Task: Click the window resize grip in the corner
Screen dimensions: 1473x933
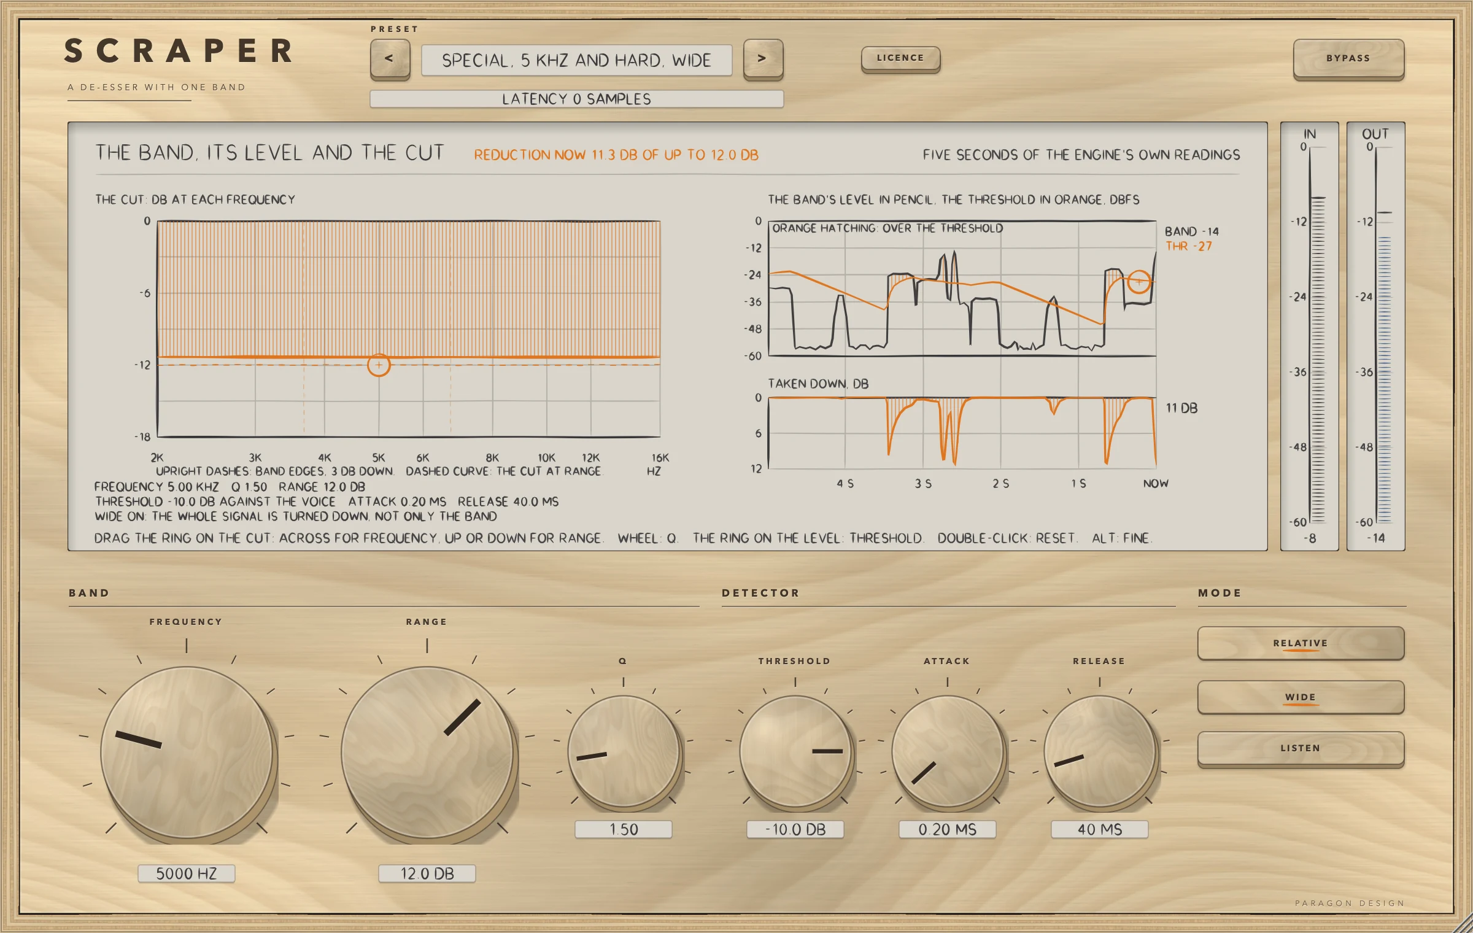Action: (1462, 923)
